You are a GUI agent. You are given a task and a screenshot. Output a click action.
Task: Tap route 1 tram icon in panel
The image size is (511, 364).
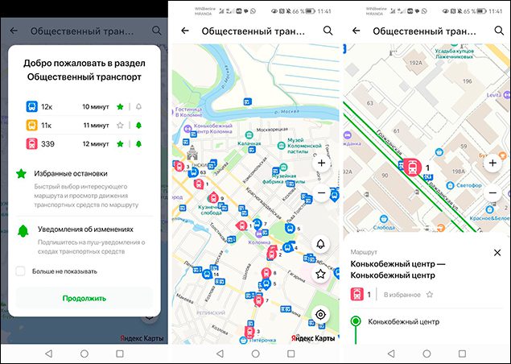(357, 294)
